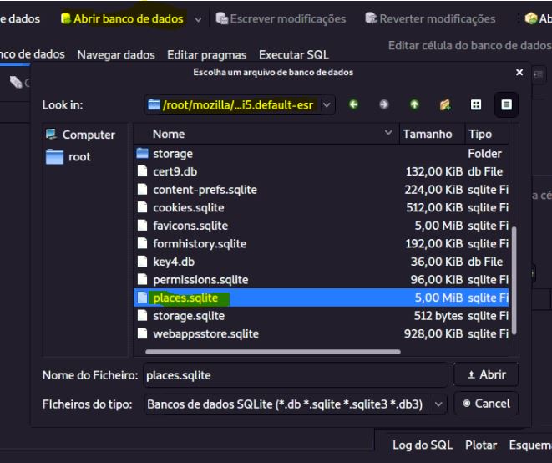Switch to Detail View icon
Screen dimensions: 552x463
[x=506, y=105]
